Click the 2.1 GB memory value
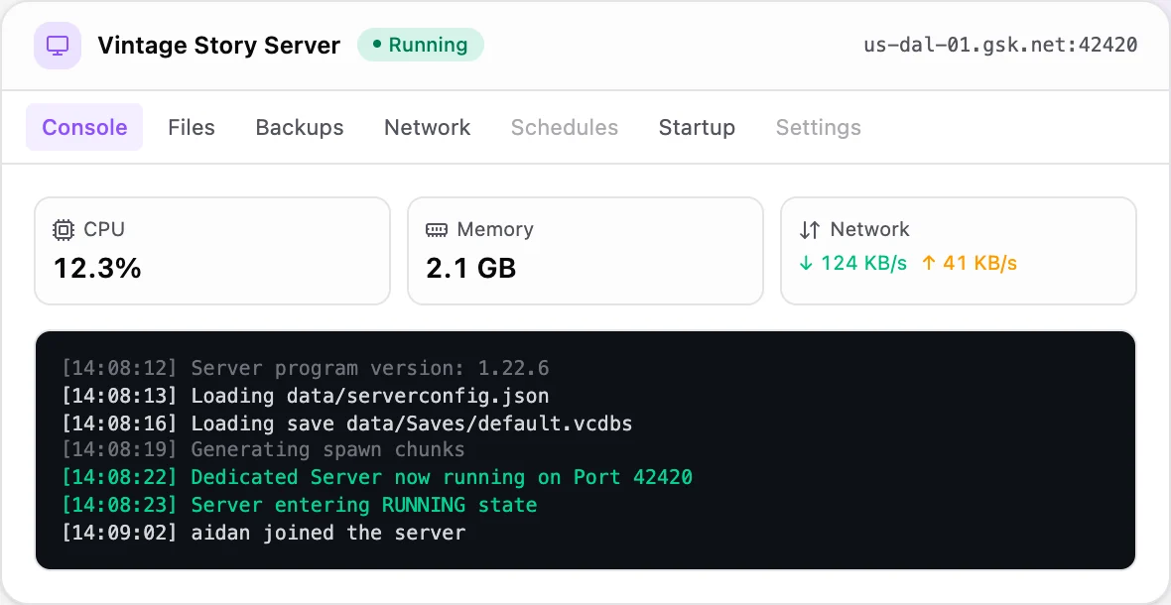This screenshot has height=605, width=1171. click(x=471, y=268)
